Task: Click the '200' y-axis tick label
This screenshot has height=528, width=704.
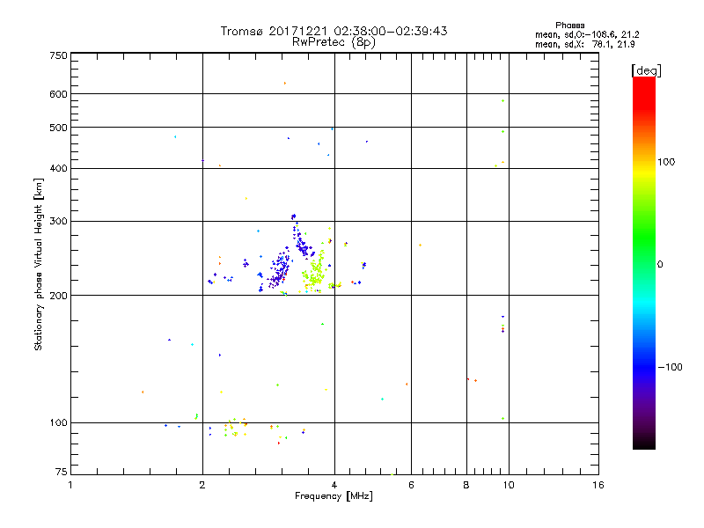Action: click(58, 296)
